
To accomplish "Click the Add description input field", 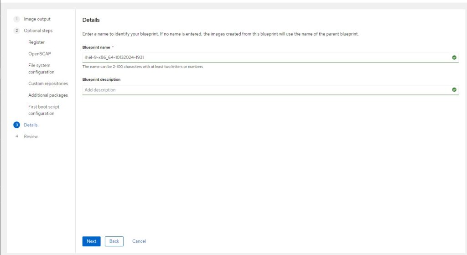I will click(x=270, y=90).
